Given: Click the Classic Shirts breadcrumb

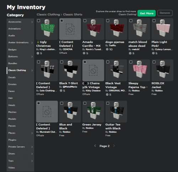Looking at the screenshot, I should click(73, 15).
